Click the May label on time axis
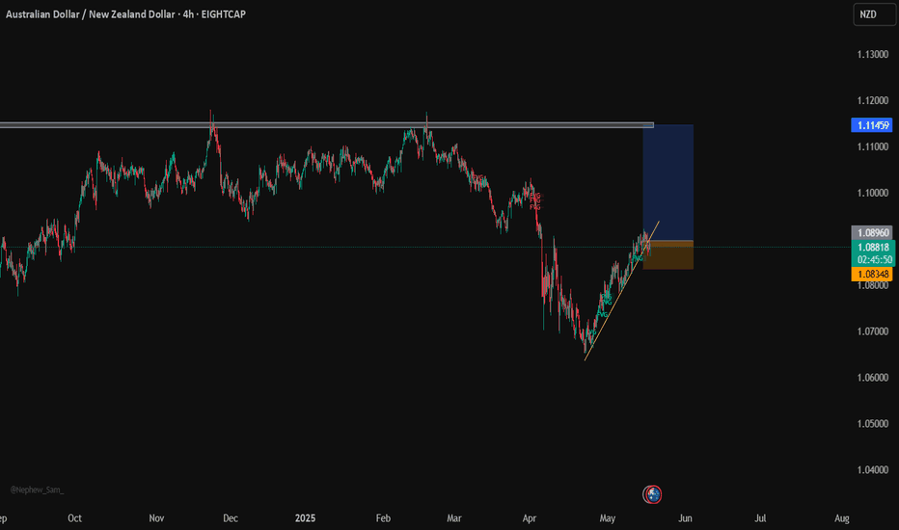 pyautogui.click(x=607, y=518)
